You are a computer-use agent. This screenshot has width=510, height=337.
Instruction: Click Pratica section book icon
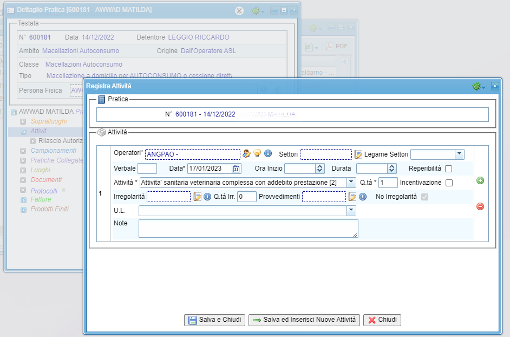pyautogui.click(x=101, y=99)
